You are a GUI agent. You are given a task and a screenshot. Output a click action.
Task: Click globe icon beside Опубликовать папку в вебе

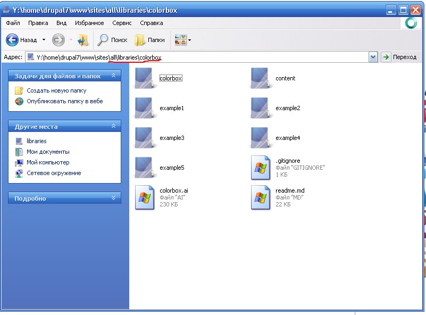(x=19, y=101)
